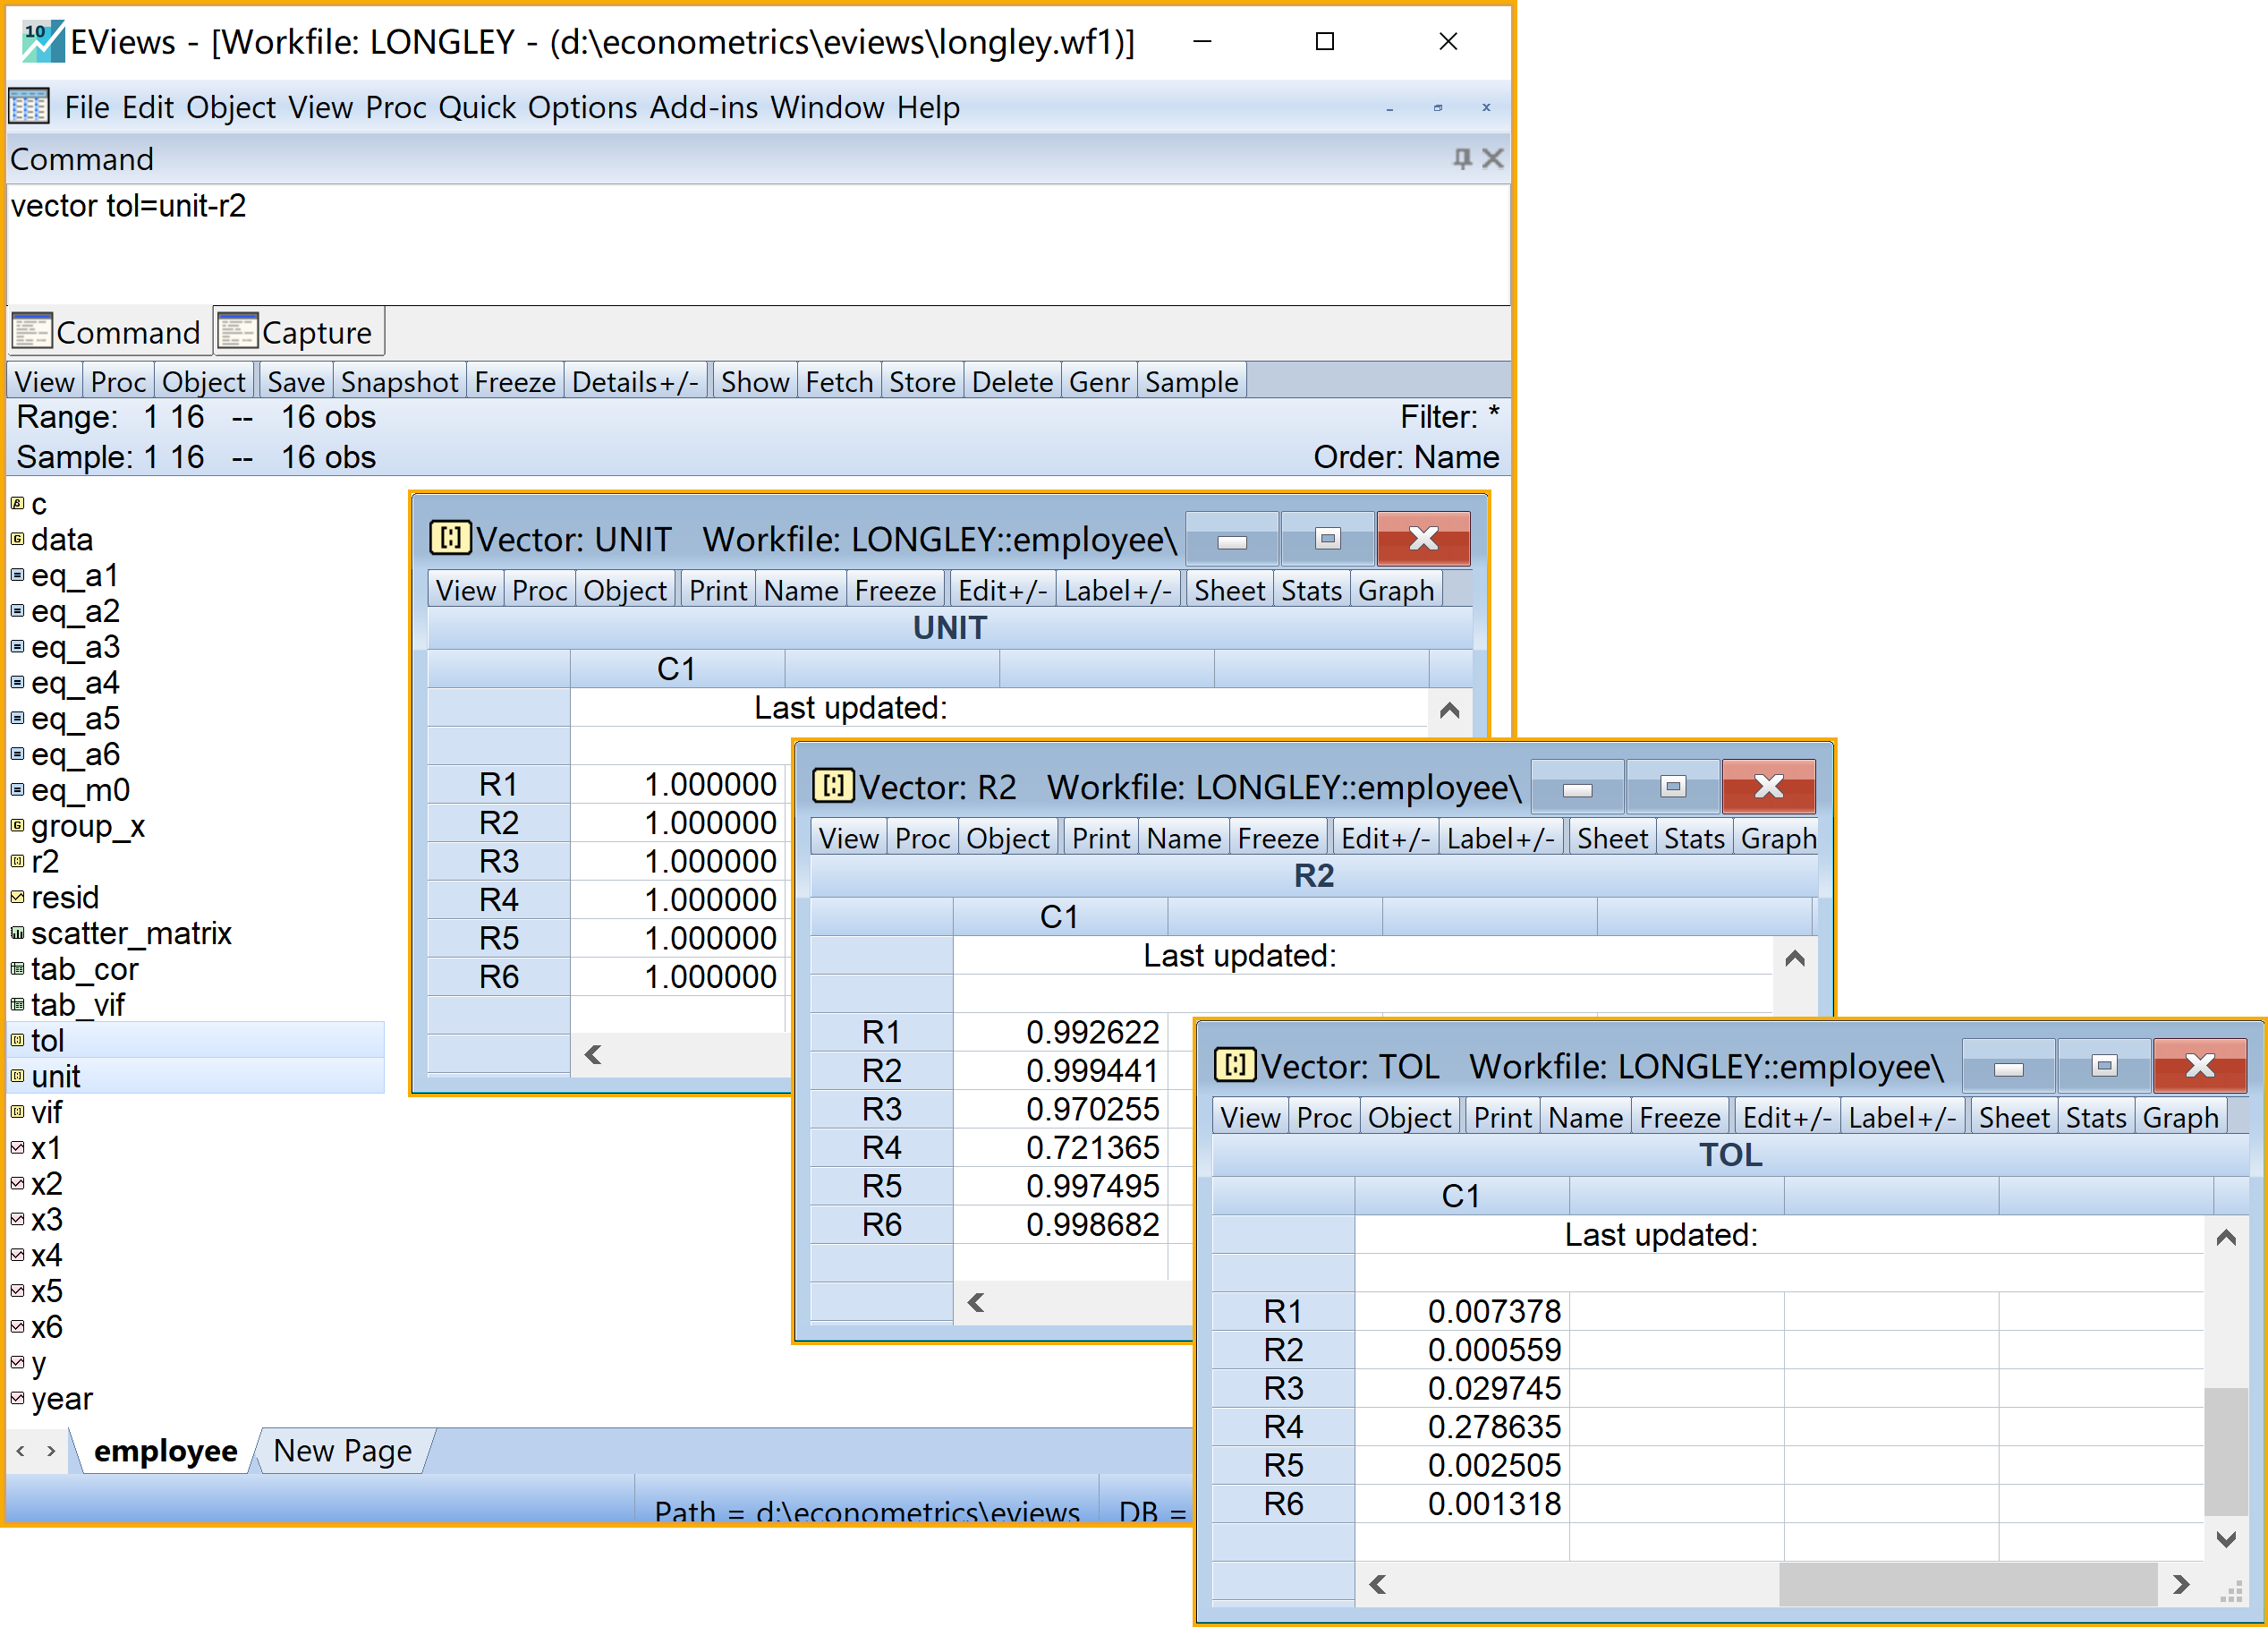Click the scatter_matrix graph object icon
Viewport: 2268px width, 1627px height.
tap(17, 933)
